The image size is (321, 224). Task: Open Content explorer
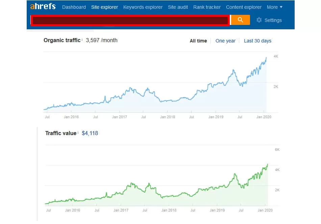(244, 7)
